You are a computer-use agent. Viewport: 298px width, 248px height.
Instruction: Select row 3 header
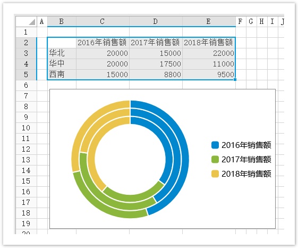(26, 53)
